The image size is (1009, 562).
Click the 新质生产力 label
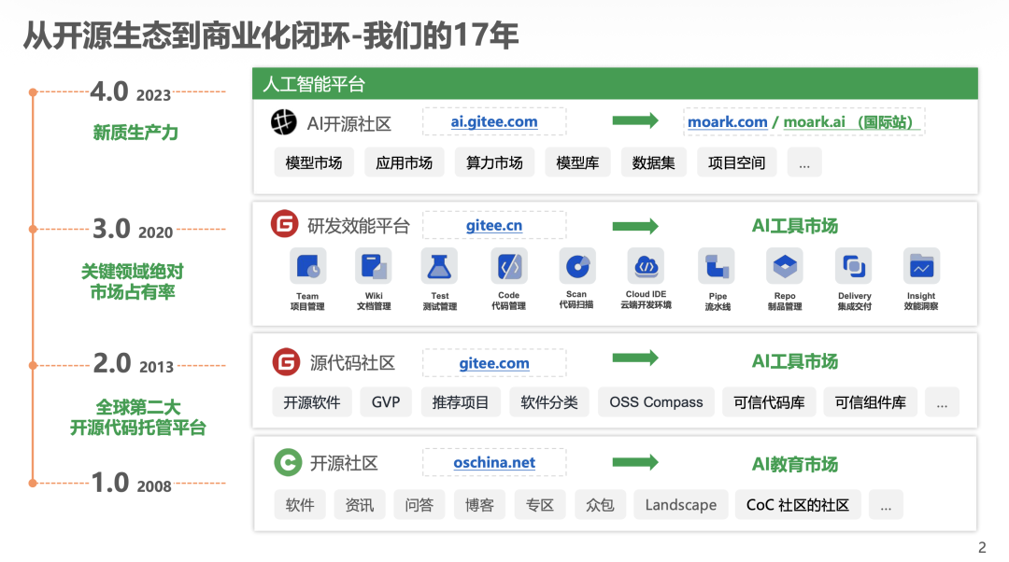point(135,133)
